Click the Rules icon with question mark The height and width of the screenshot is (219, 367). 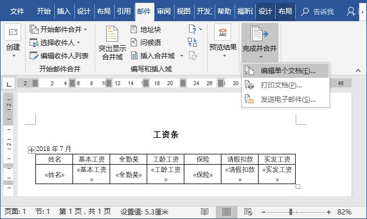tap(192, 29)
